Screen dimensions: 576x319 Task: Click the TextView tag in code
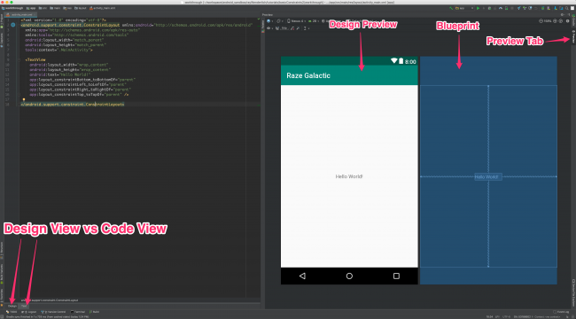(35, 59)
